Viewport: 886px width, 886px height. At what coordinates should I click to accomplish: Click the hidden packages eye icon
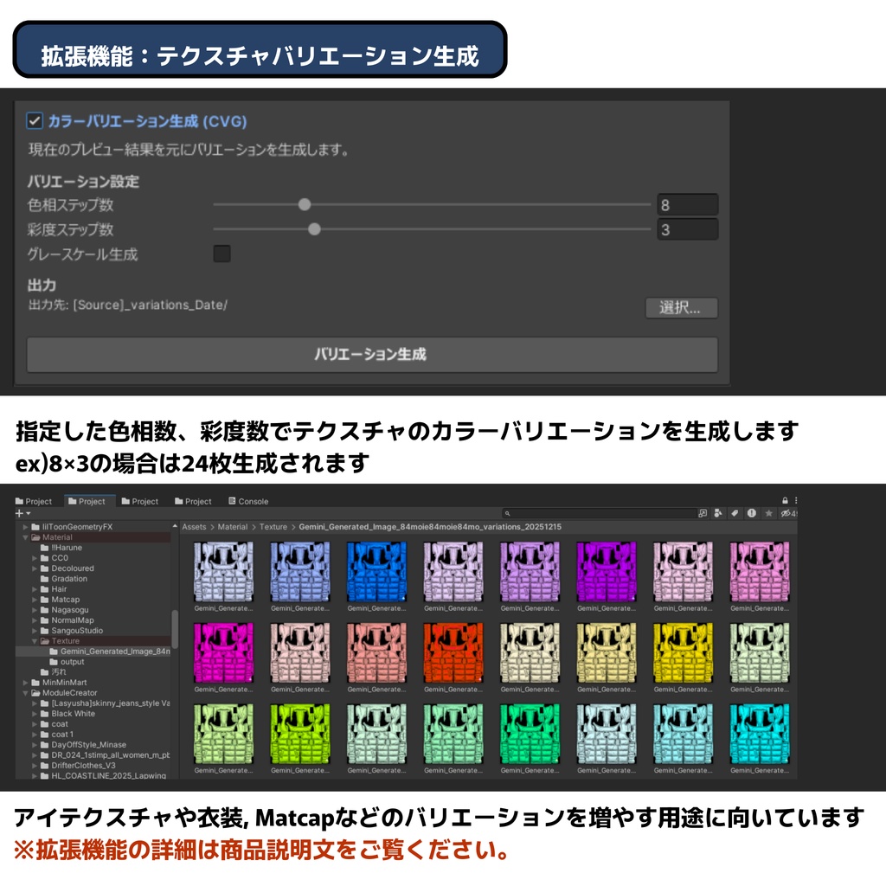point(786,514)
